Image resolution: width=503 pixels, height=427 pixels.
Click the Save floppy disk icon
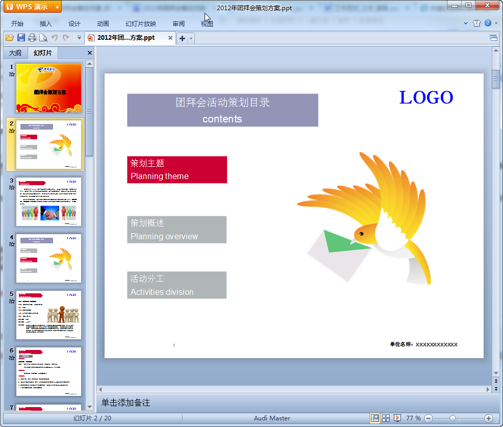(21, 38)
